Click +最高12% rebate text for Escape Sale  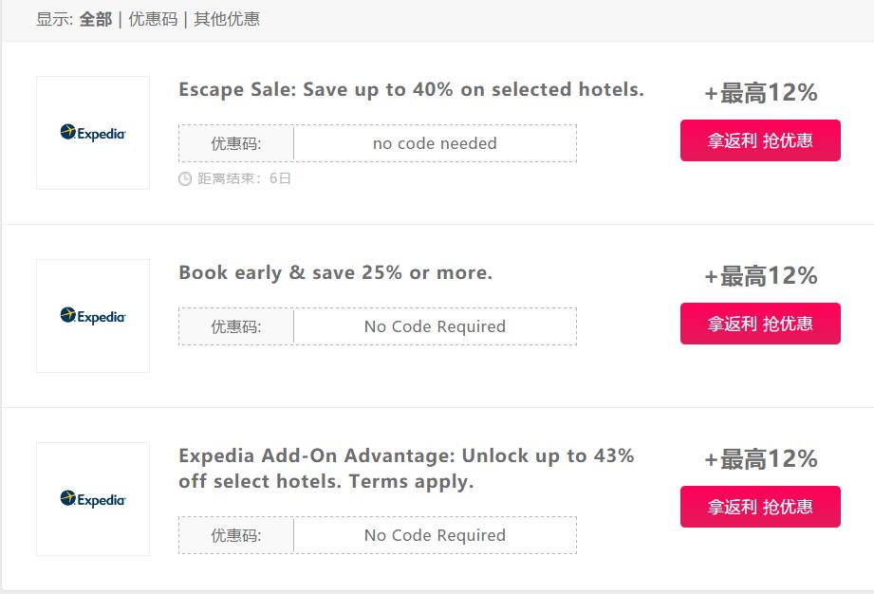(760, 93)
